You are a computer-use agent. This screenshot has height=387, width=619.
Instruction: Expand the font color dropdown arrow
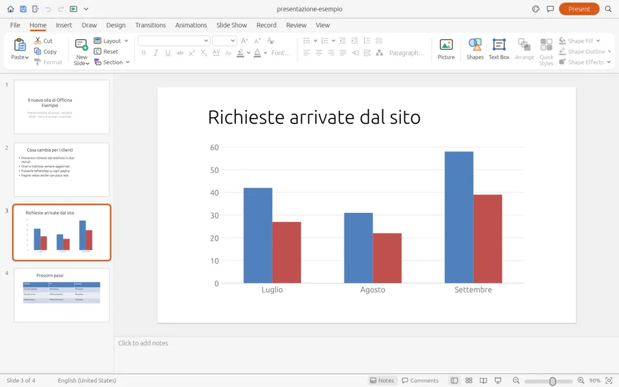point(265,52)
